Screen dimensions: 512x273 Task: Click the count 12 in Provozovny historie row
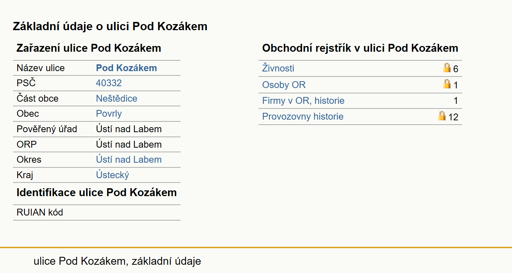[x=453, y=117]
